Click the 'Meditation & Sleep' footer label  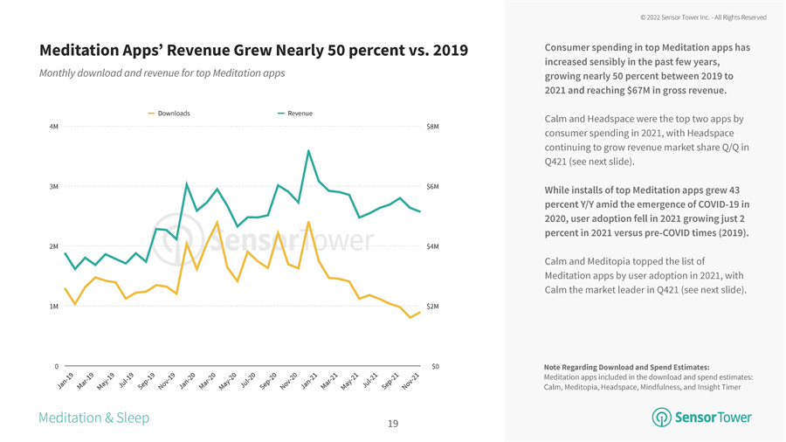point(93,418)
